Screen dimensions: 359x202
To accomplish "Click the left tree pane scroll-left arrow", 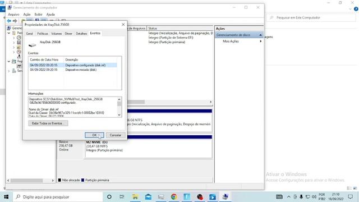I will 8,181.
